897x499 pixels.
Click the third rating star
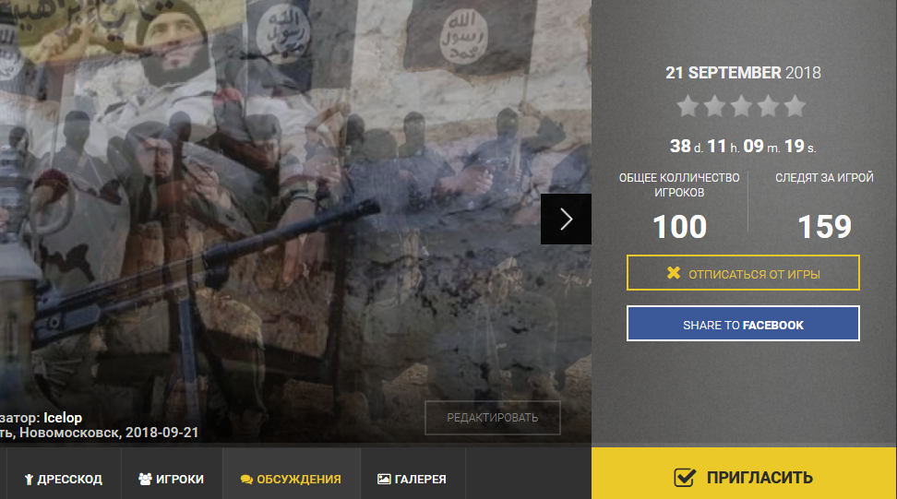pyautogui.click(x=741, y=106)
